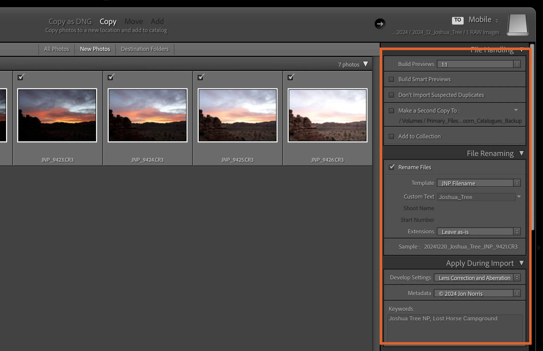Switch to the All Photos tab
Screen dimensions: 543x351
point(56,49)
